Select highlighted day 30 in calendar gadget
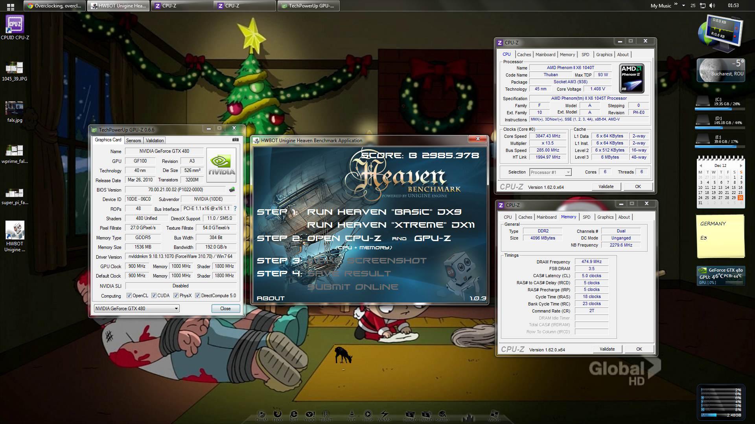 point(740,197)
